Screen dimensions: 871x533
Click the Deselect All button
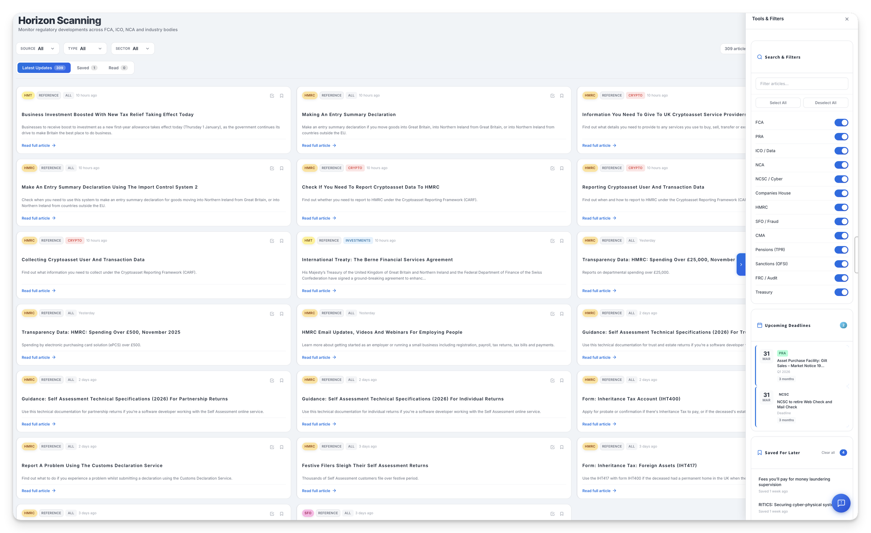(825, 103)
